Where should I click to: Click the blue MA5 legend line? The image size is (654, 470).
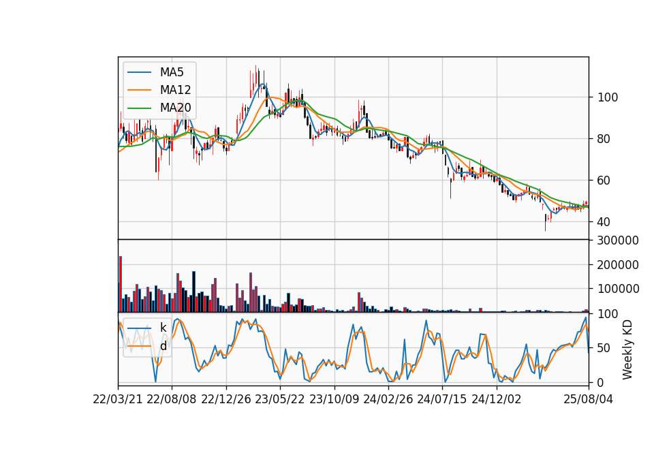[139, 73]
